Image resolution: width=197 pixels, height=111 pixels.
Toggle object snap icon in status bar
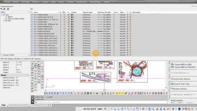pyautogui.click(x=138, y=109)
